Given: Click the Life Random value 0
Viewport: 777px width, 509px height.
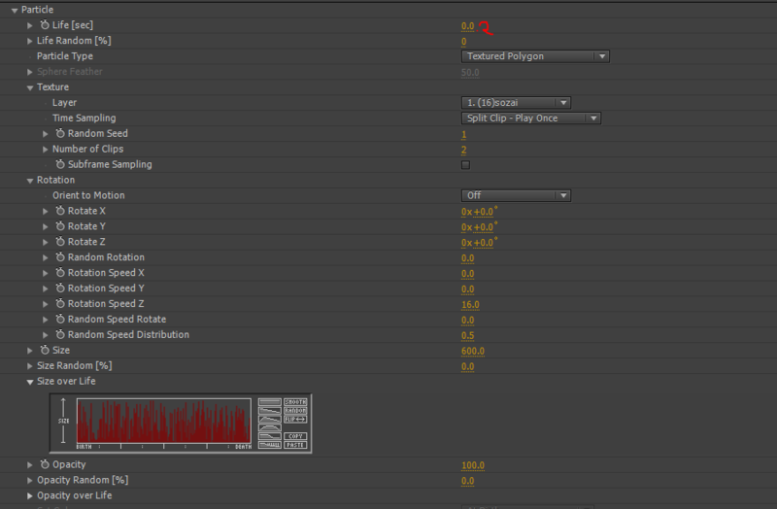Looking at the screenshot, I should (464, 42).
